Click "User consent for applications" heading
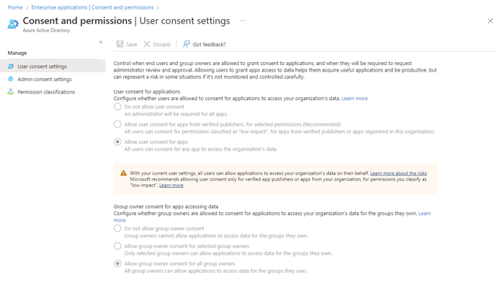Screen dimensions: 504x291 coord(147,91)
